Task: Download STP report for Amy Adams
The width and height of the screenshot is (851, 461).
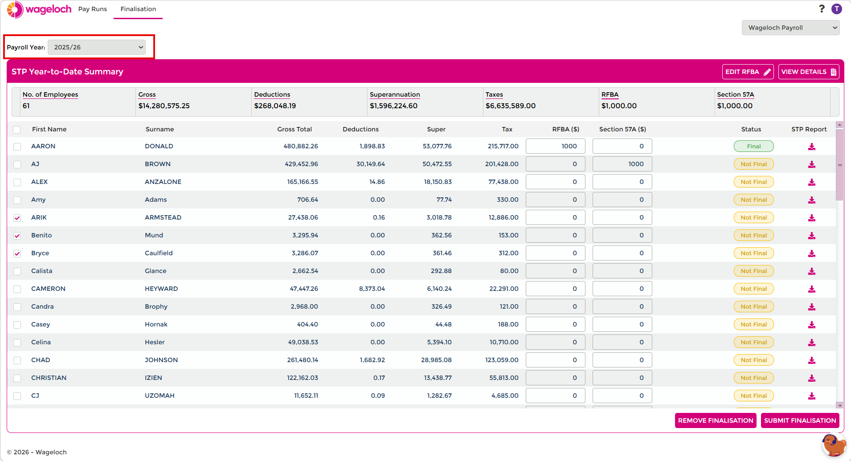Action: coord(812,200)
